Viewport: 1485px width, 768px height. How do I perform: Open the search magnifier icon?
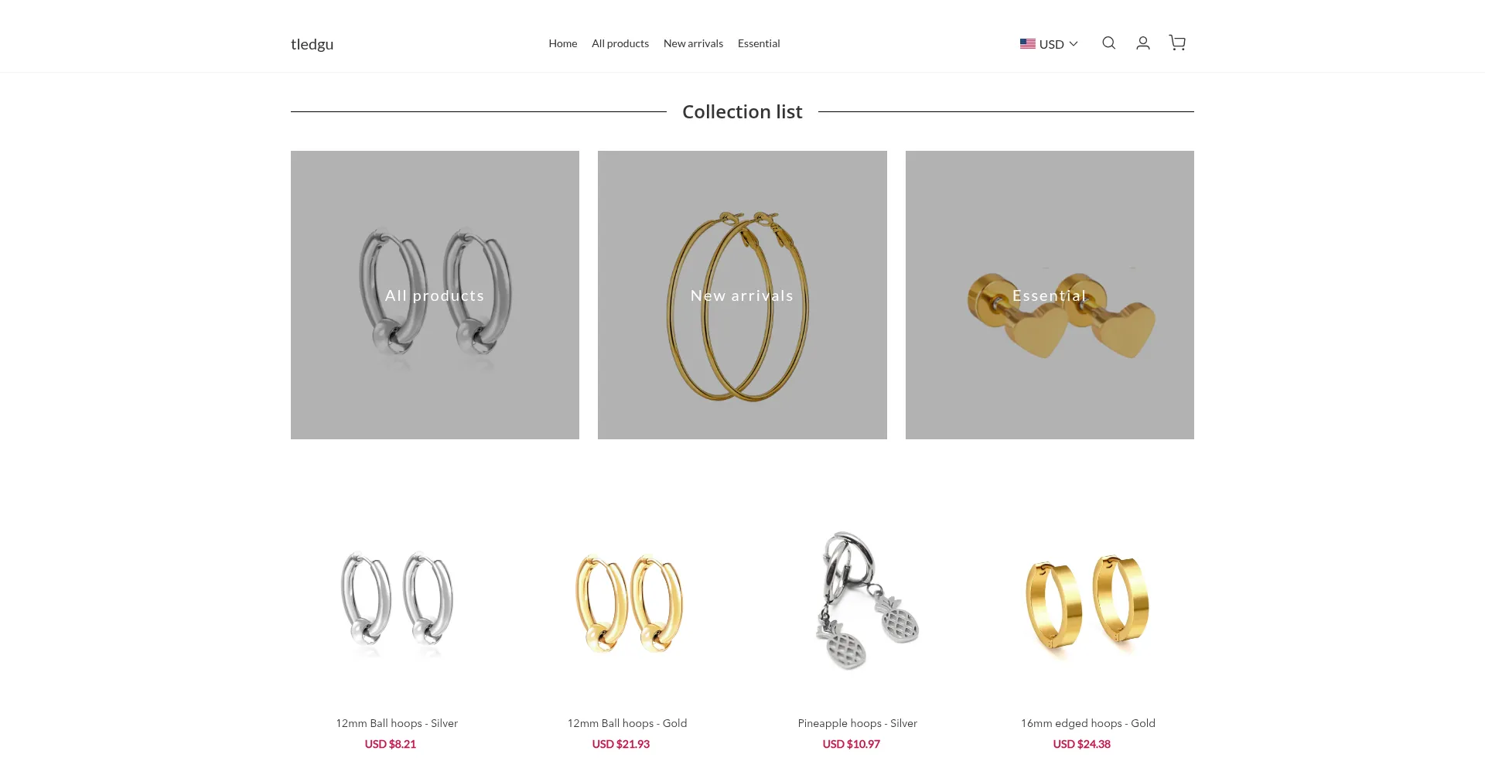(1108, 43)
